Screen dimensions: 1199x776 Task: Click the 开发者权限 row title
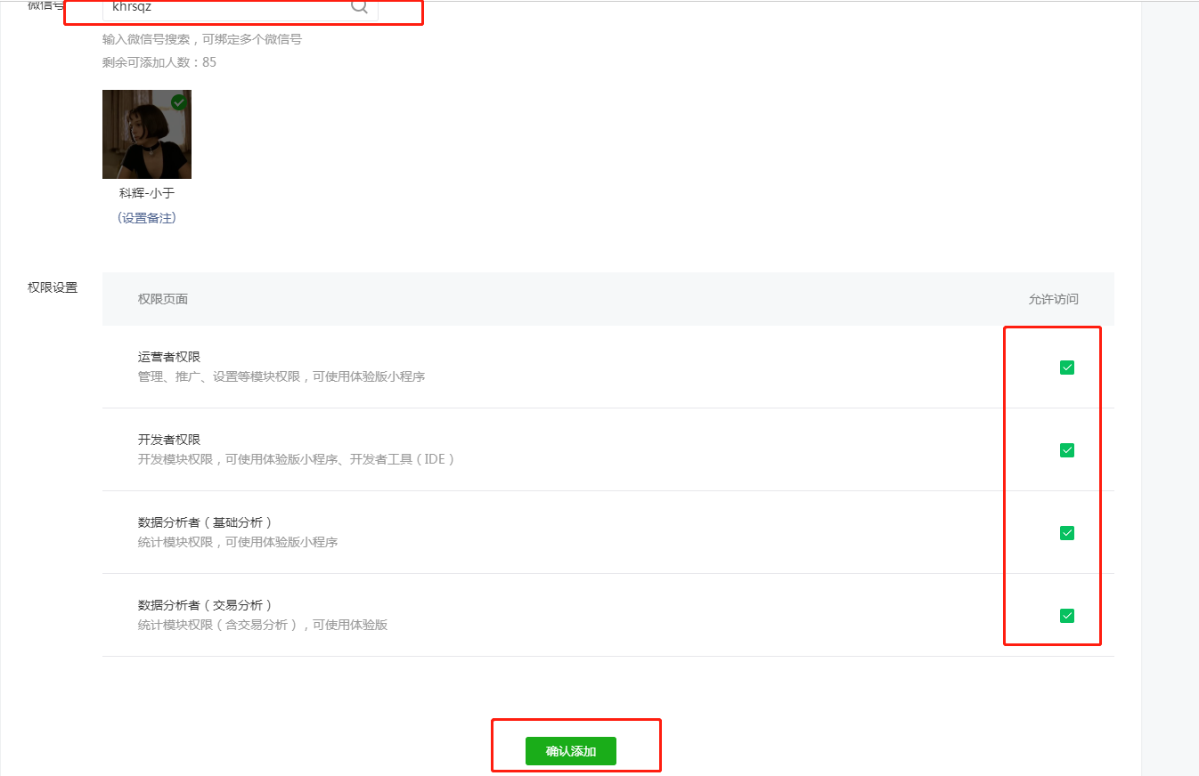pyautogui.click(x=169, y=440)
